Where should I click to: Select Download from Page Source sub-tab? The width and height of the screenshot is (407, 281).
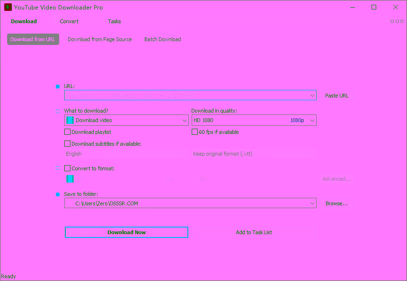click(x=100, y=39)
